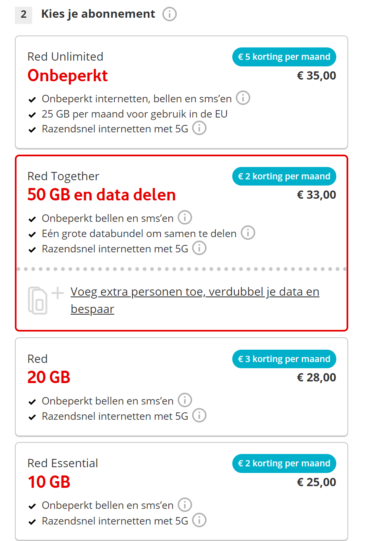The height and width of the screenshot is (541, 373).
Task: Click the €5 korting per maand badge
Action: point(284,57)
